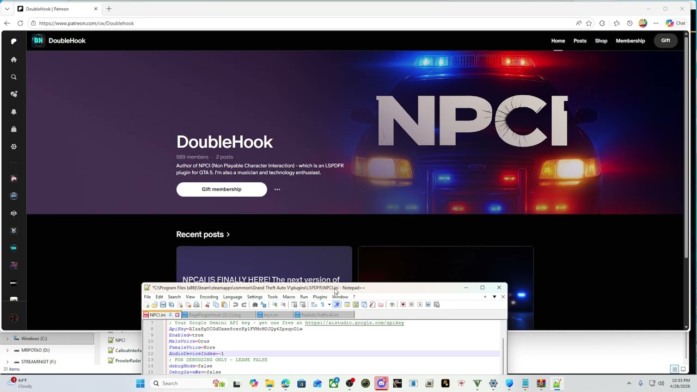Open the Membership page link
This screenshot has width=697, height=392.
click(631, 41)
